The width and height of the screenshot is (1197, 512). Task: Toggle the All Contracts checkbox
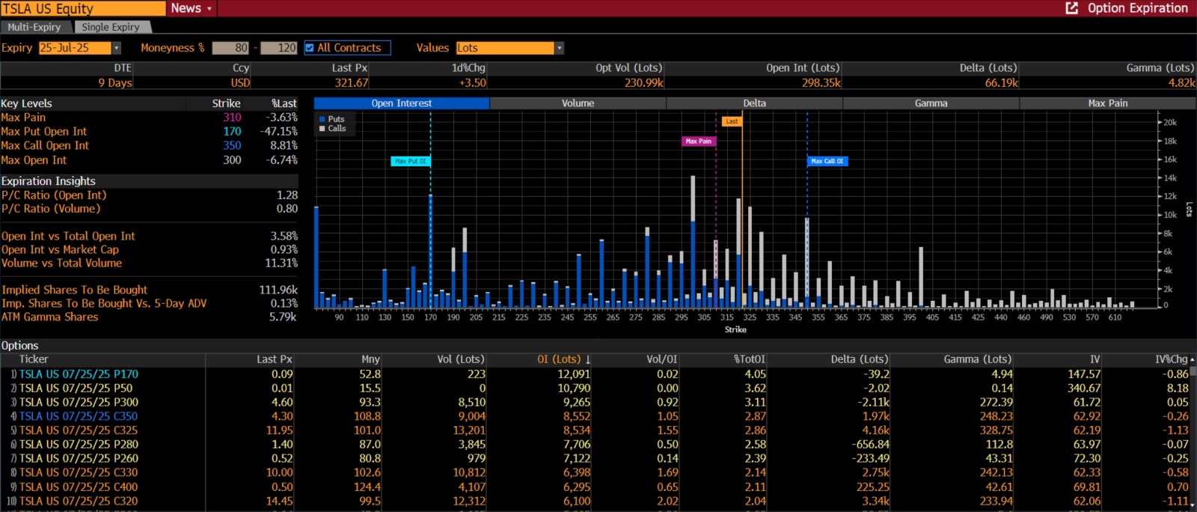pyautogui.click(x=310, y=48)
